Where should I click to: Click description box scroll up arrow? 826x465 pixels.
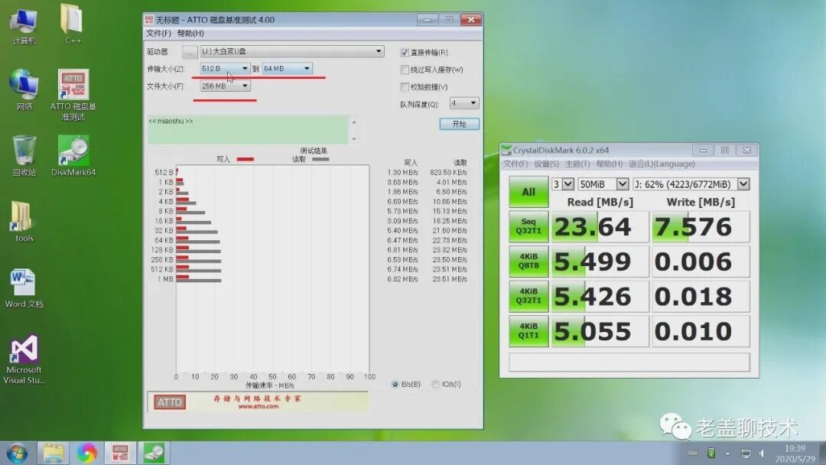tap(354, 122)
